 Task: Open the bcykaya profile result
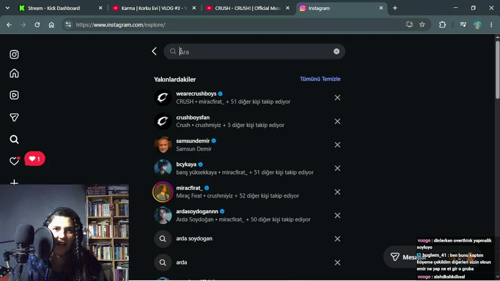(247, 168)
